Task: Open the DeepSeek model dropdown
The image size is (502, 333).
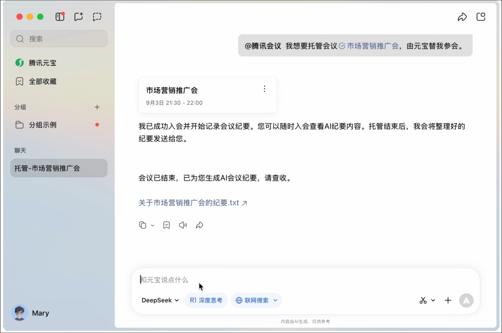Action: coord(160,300)
